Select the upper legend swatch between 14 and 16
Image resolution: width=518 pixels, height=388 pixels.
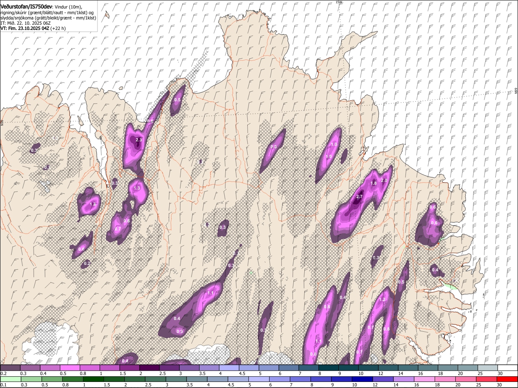[408, 368]
